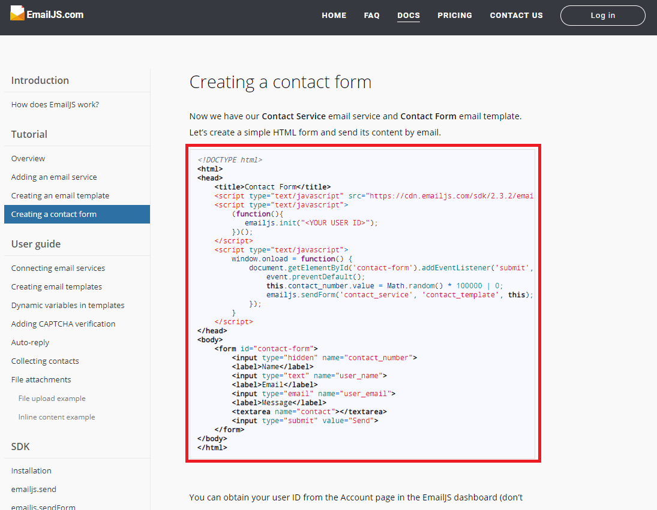Open the PRICING page
This screenshot has width=657, height=510.
455,16
